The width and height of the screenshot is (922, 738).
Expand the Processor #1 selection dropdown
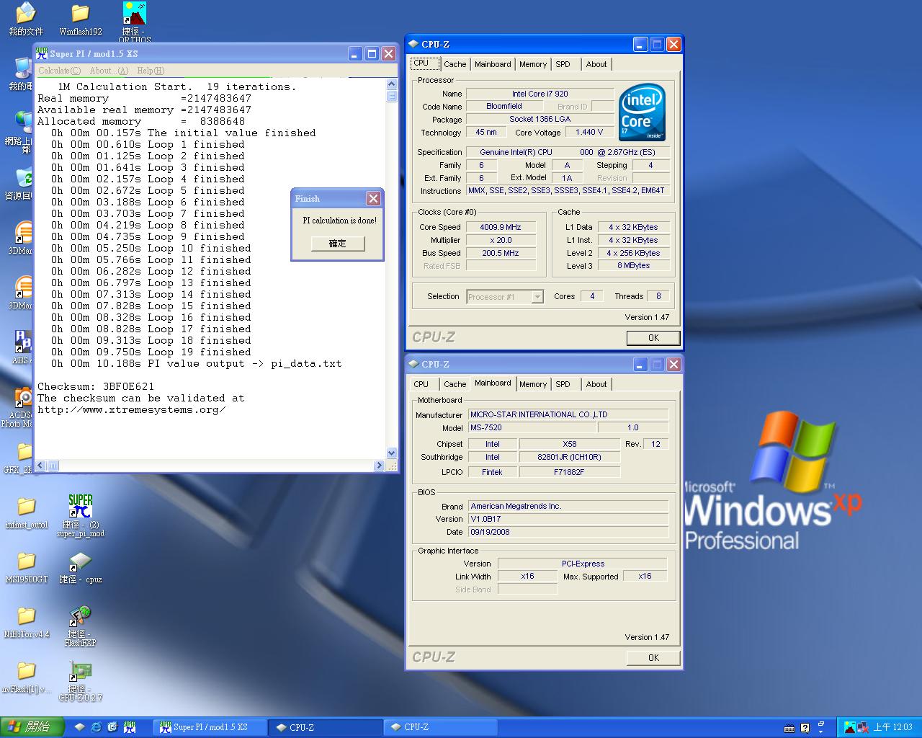coord(537,297)
